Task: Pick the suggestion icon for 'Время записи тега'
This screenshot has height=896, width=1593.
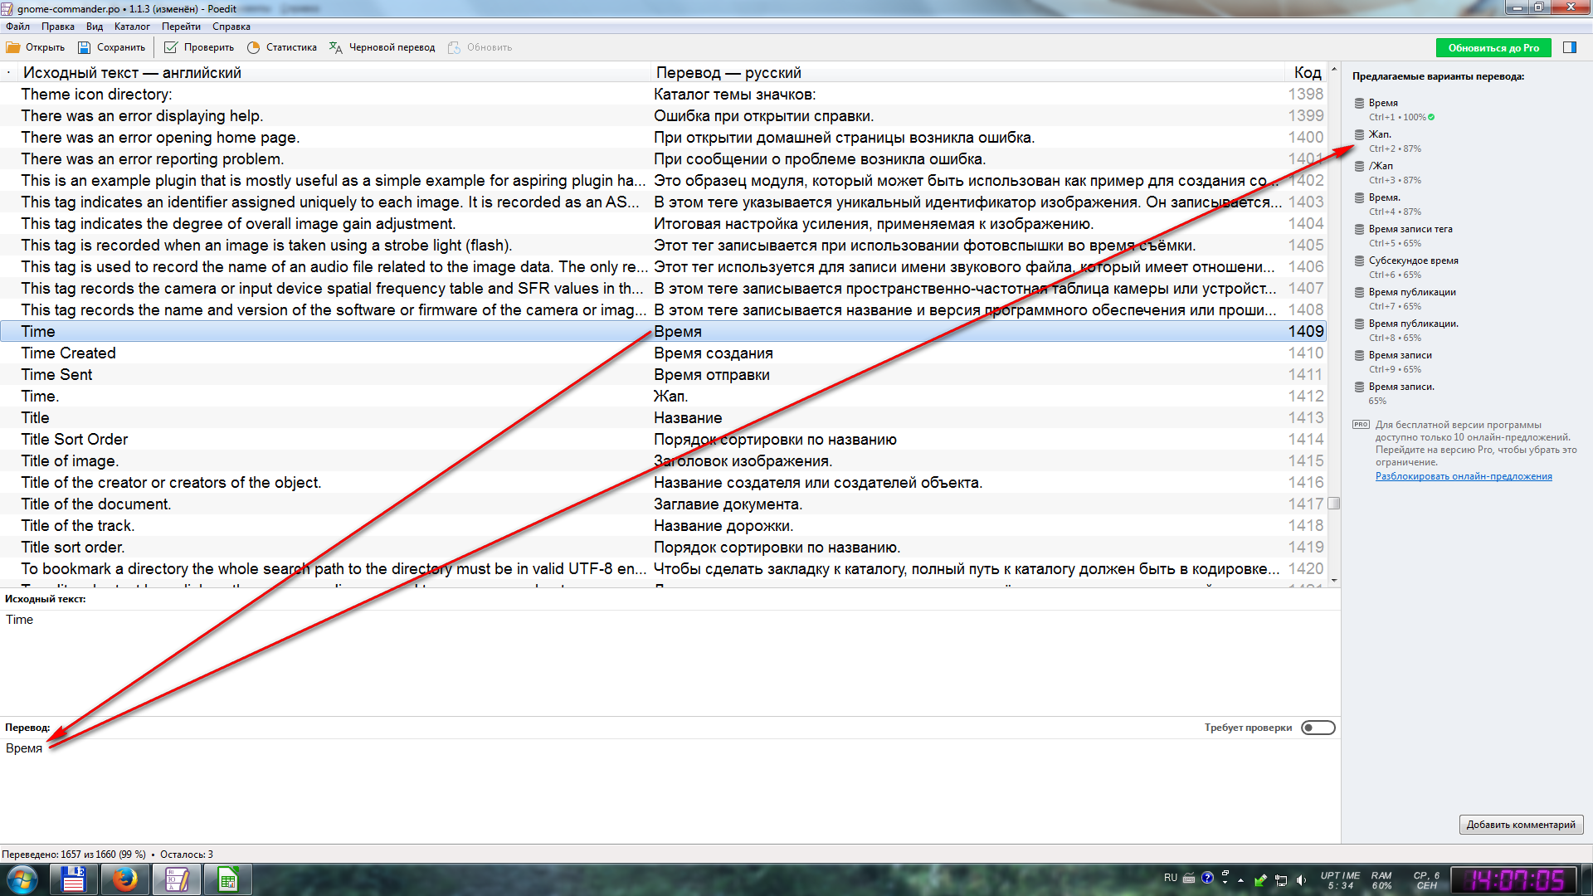Action: (x=1359, y=229)
